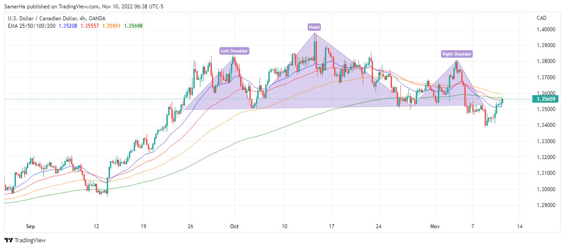This screenshot has height=248, width=565.
Task: Select the Left Shoulder label
Action: coord(234,51)
